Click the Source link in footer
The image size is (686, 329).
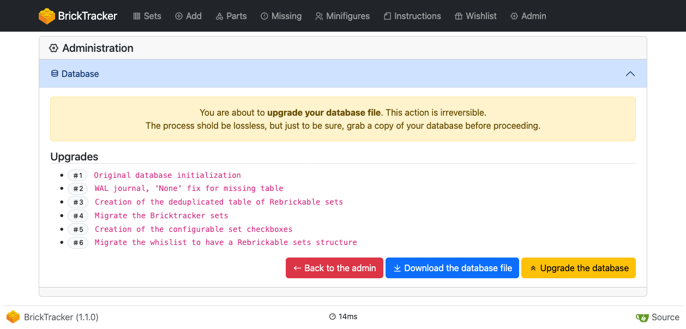[665, 317]
